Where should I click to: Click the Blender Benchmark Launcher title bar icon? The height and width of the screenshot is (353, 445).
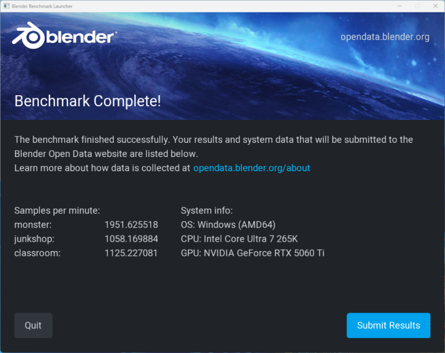pos(6,6)
